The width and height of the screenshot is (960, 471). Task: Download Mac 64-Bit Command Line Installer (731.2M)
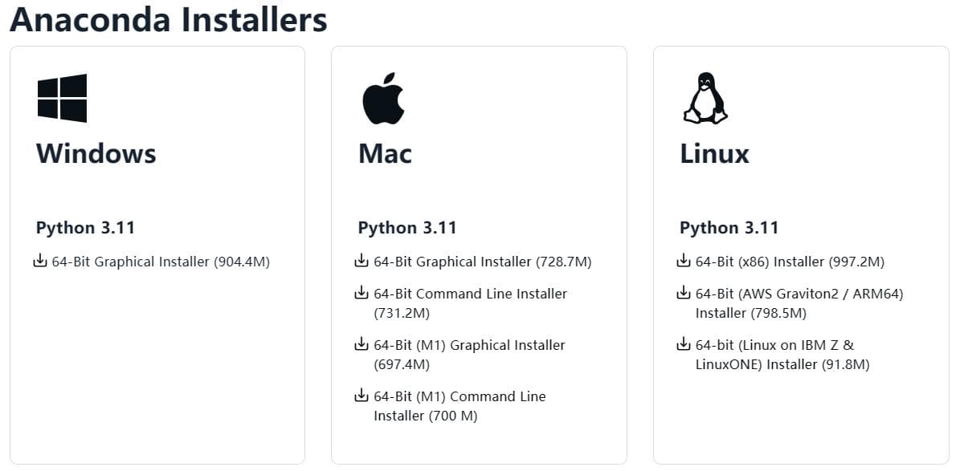[x=471, y=303]
